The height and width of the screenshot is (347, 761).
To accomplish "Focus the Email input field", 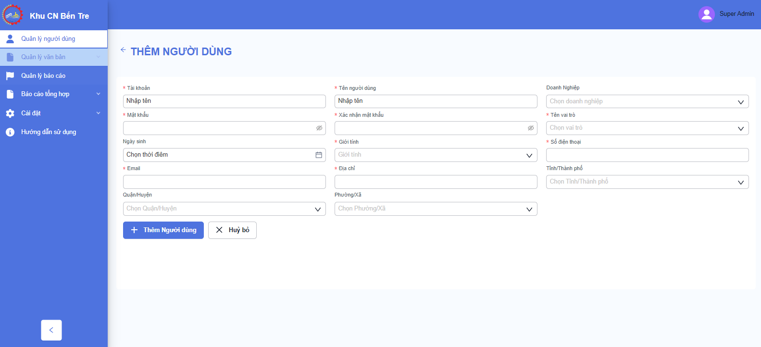I will [224, 182].
